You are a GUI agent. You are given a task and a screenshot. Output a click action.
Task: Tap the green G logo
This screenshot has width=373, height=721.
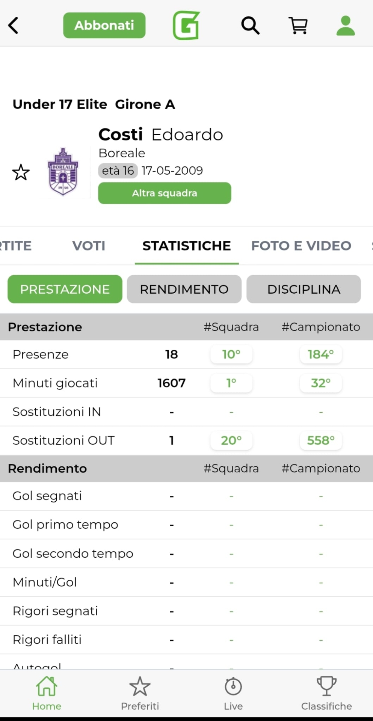(x=186, y=26)
